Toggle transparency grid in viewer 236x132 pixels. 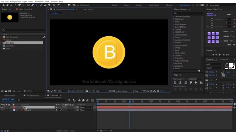pos(114,91)
